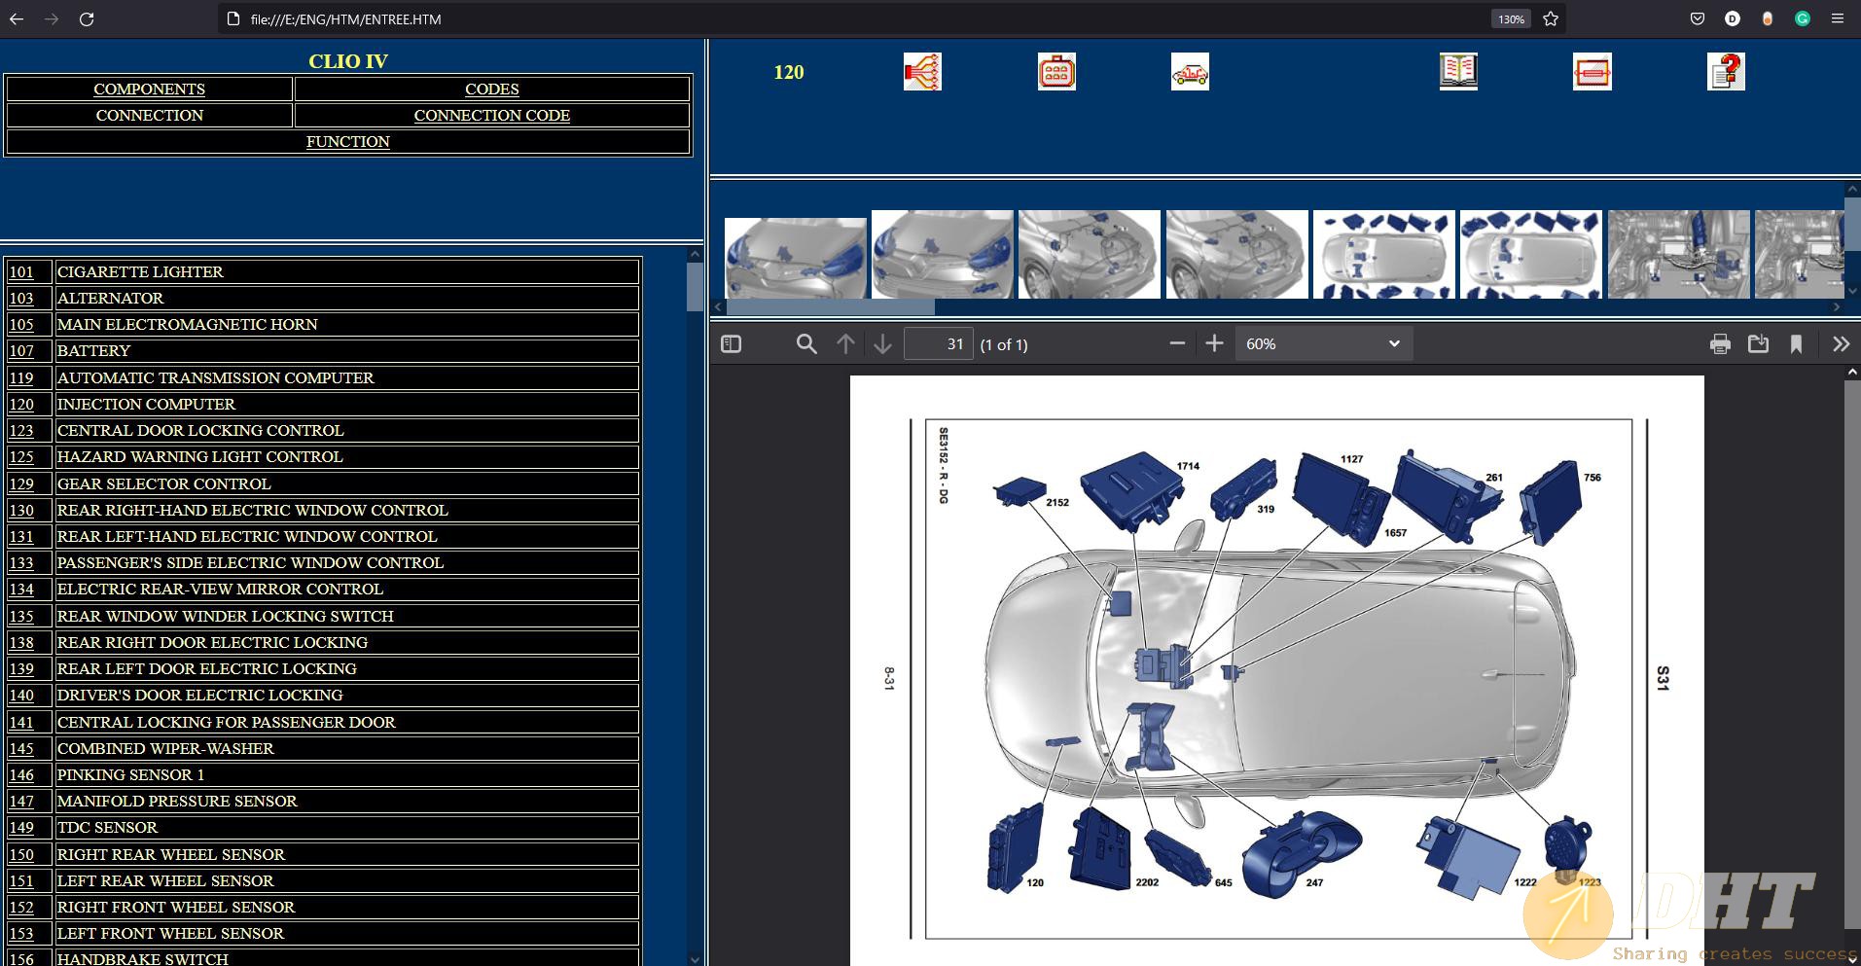Viewport: 1861px width, 966px height.
Task: Open component 119 automatic transmission link
Action: coord(21,378)
